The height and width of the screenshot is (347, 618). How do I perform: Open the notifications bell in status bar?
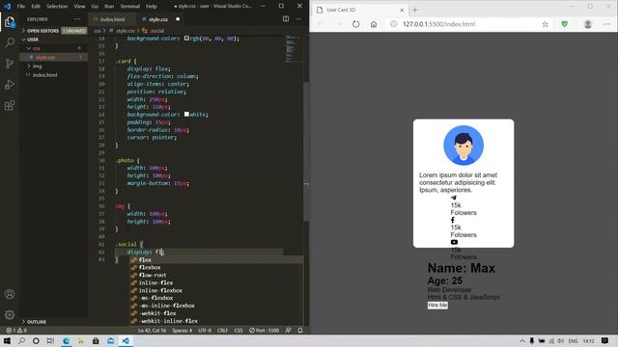click(300, 331)
